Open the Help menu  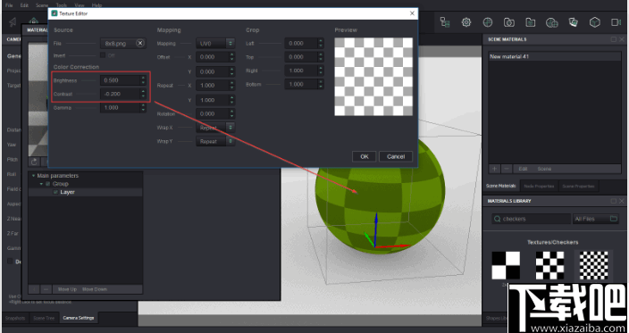pyautogui.click(x=96, y=5)
